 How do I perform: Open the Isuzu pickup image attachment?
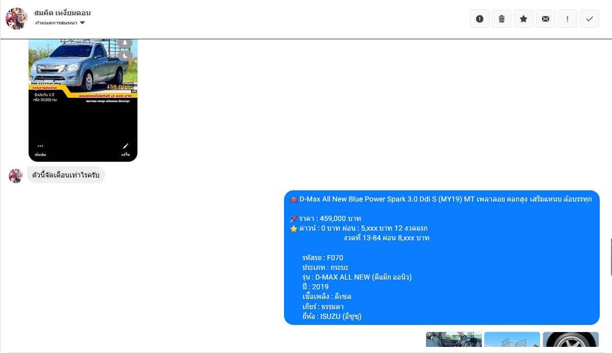[83, 100]
